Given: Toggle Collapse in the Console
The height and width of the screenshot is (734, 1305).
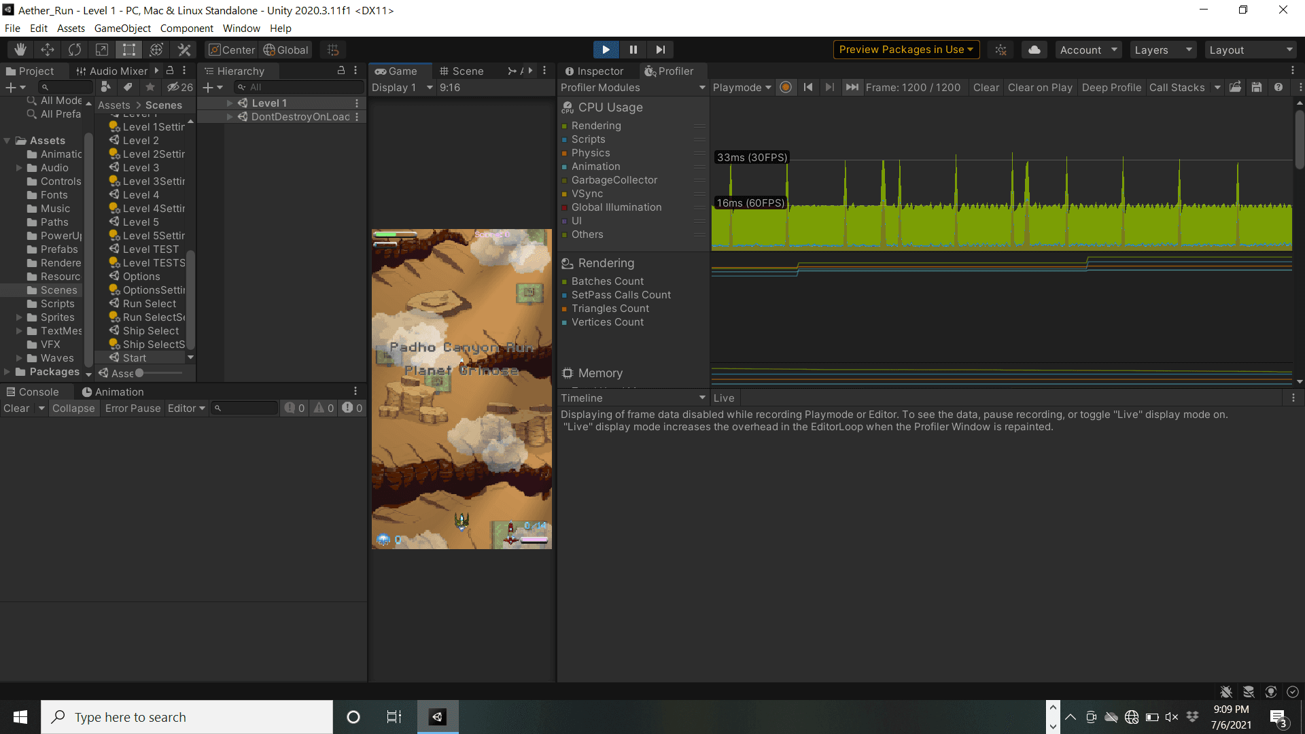Looking at the screenshot, I should 73,408.
